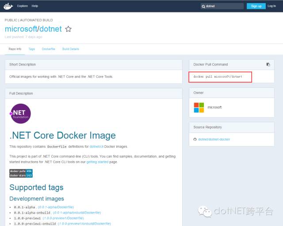This screenshot has height=226, width=283.
Task: Click the 1.0.0-preview1-onbuild tag text
Action: 35,224
